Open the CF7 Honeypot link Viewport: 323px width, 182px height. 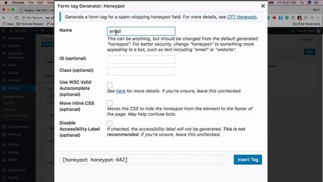[242, 17]
